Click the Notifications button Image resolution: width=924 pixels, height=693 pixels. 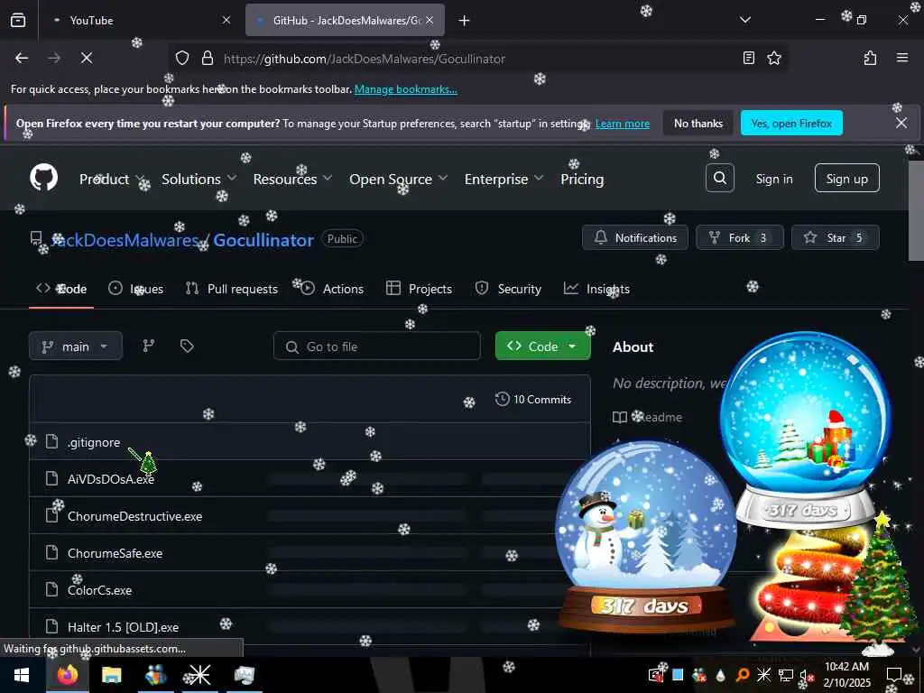tap(635, 237)
